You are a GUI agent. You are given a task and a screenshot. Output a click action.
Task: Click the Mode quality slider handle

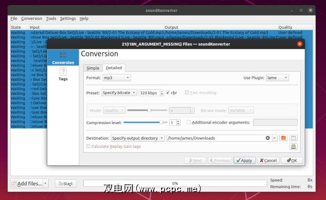click(149, 110)
